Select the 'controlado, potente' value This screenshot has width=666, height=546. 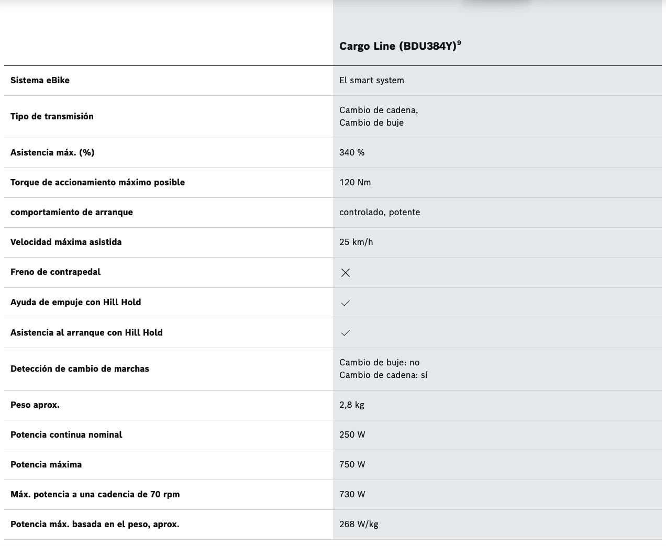click(380, 212)
